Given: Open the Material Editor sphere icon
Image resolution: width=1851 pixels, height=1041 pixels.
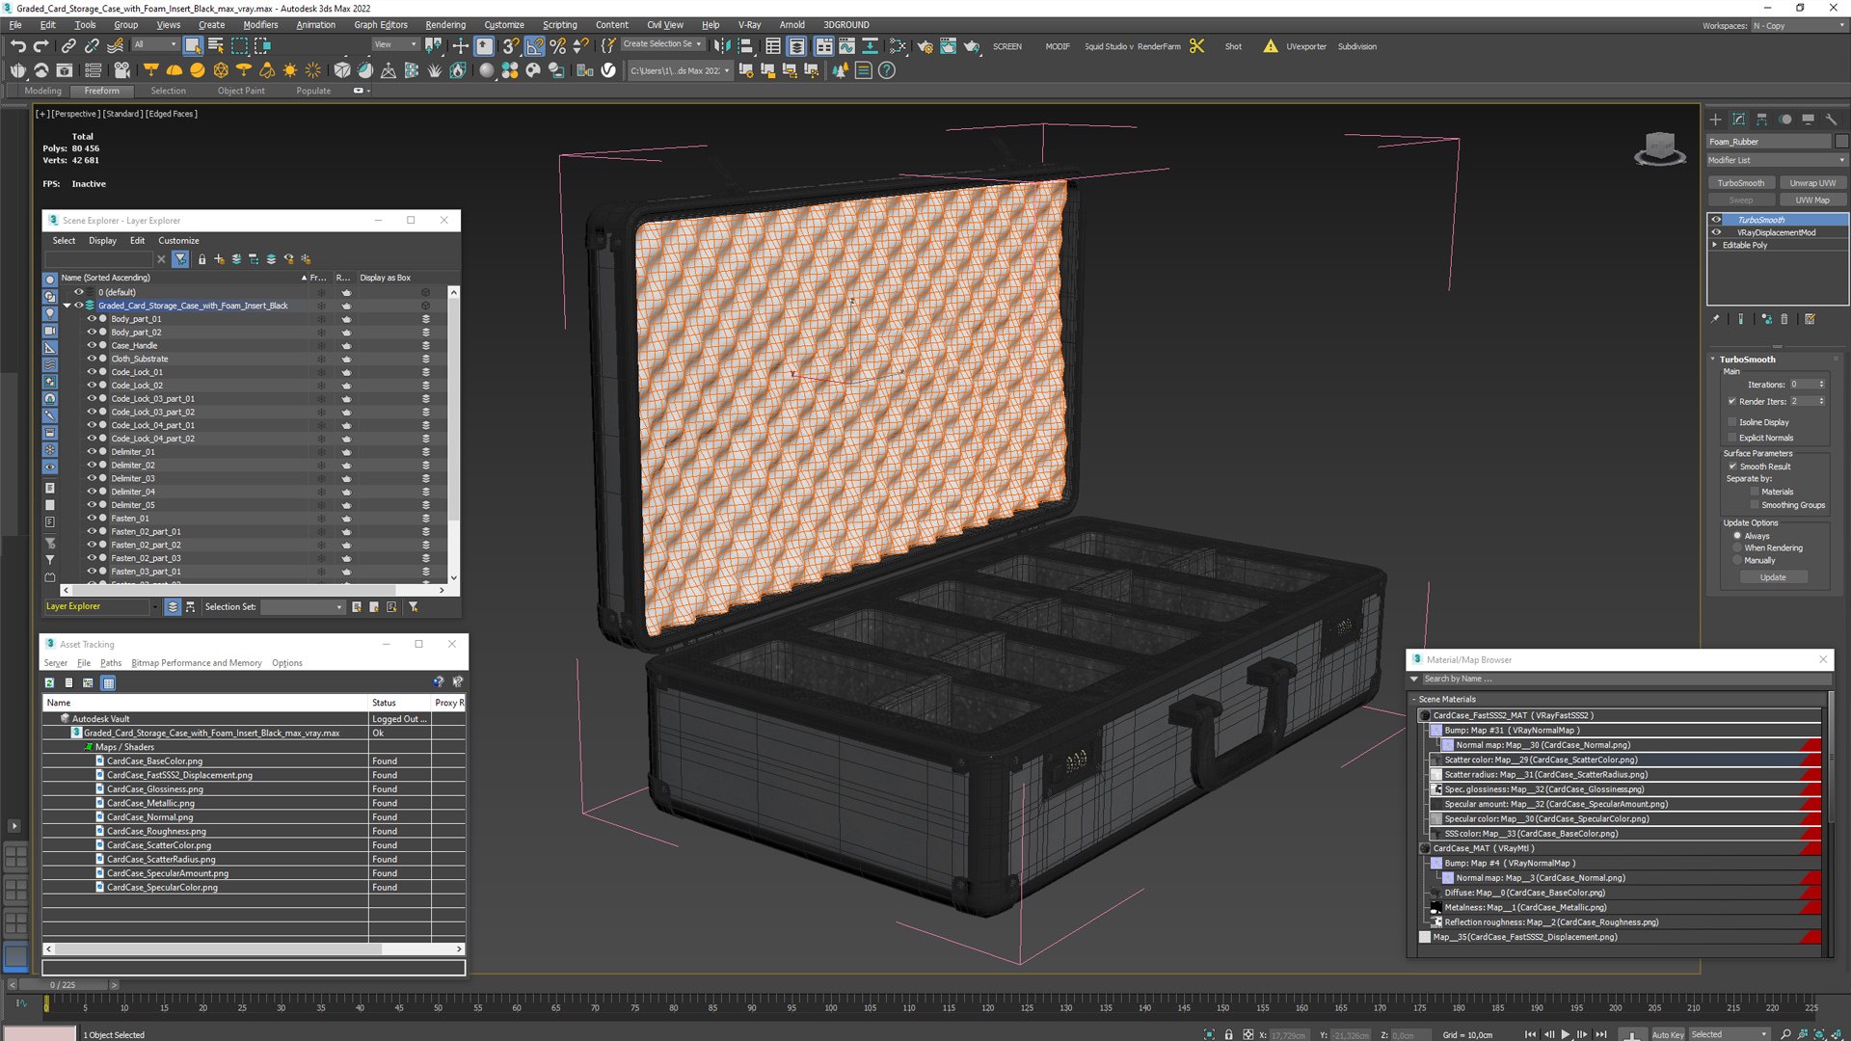Looking at the screenshot, I should [x=487, y=70].
